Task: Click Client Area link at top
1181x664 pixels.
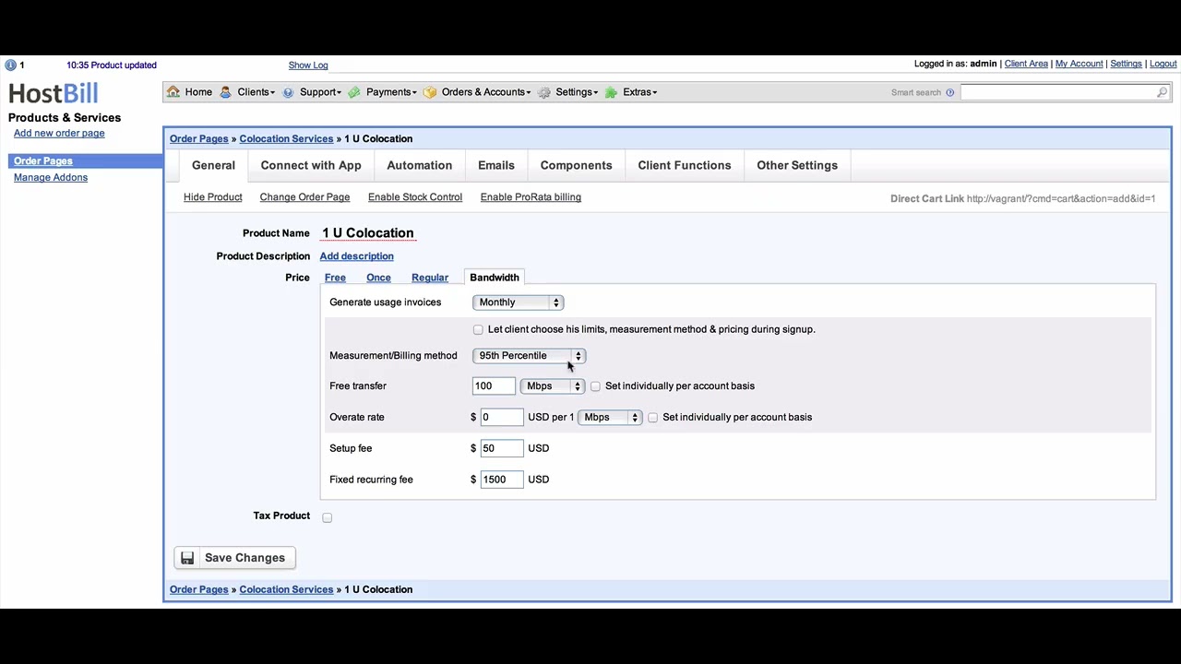Action: click(x=1026, y=65)
